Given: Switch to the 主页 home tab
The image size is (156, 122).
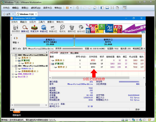Looking at the screenshot, I should pos(8,14).
